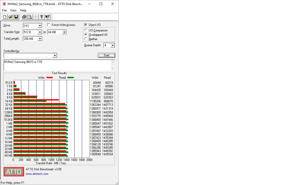Activate the context help pointer icon
The image size is (292, 185).
[x=47, y=17]
